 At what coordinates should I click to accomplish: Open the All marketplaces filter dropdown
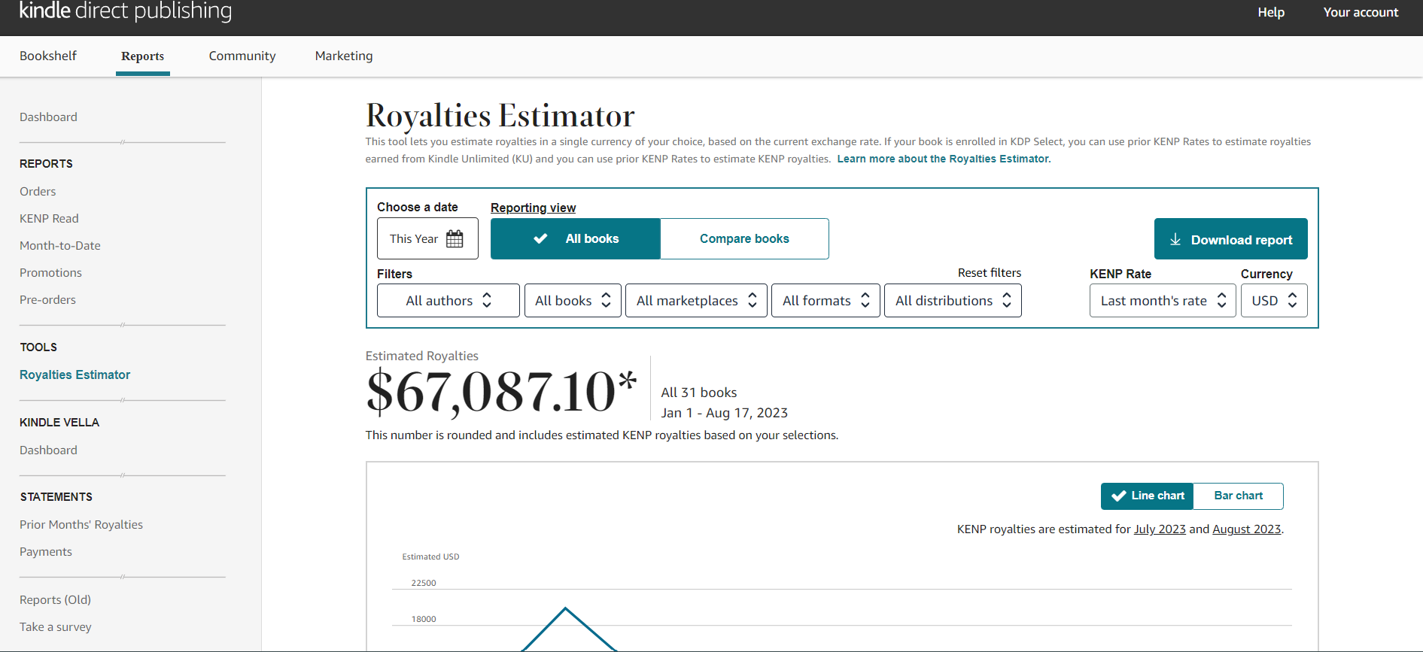(x=696, y=300)
